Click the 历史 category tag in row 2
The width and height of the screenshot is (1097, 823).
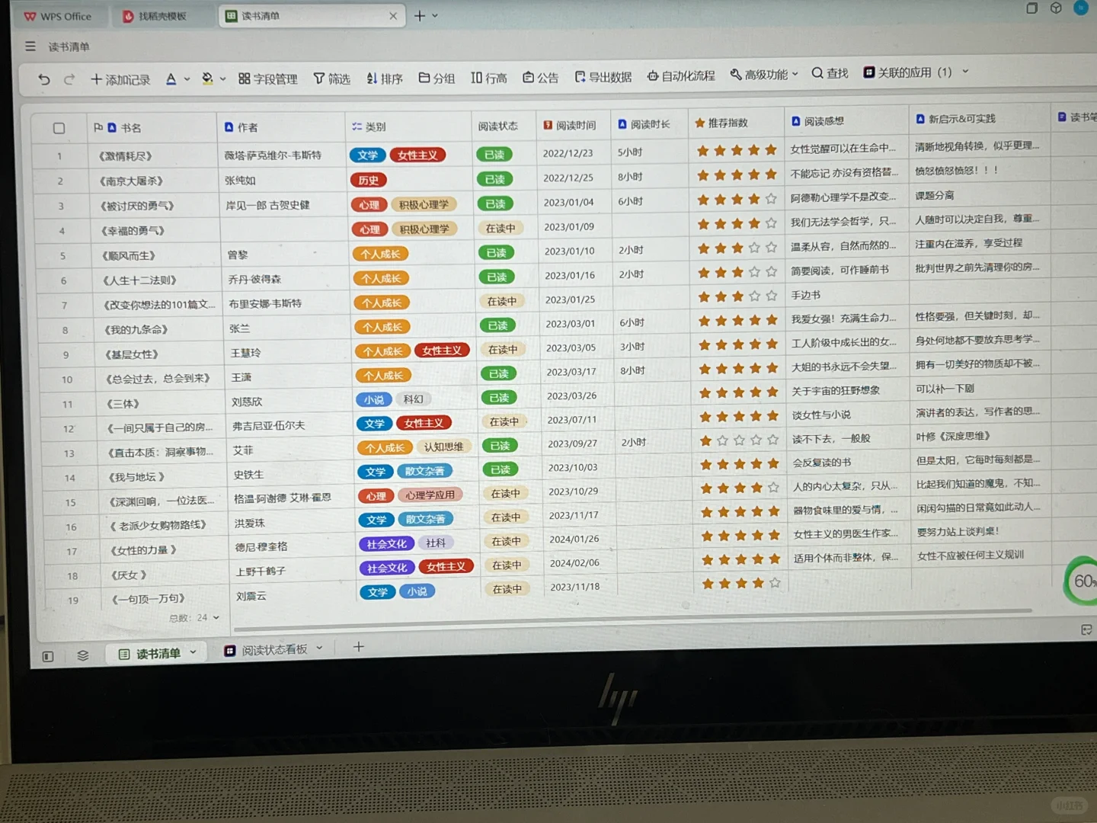click(369, 180)
